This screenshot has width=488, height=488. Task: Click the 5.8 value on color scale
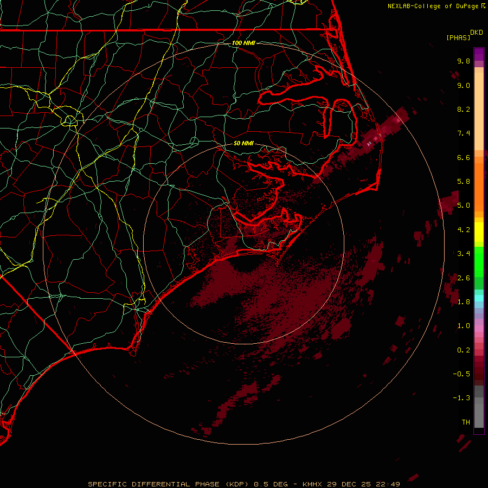coord(464,182)
